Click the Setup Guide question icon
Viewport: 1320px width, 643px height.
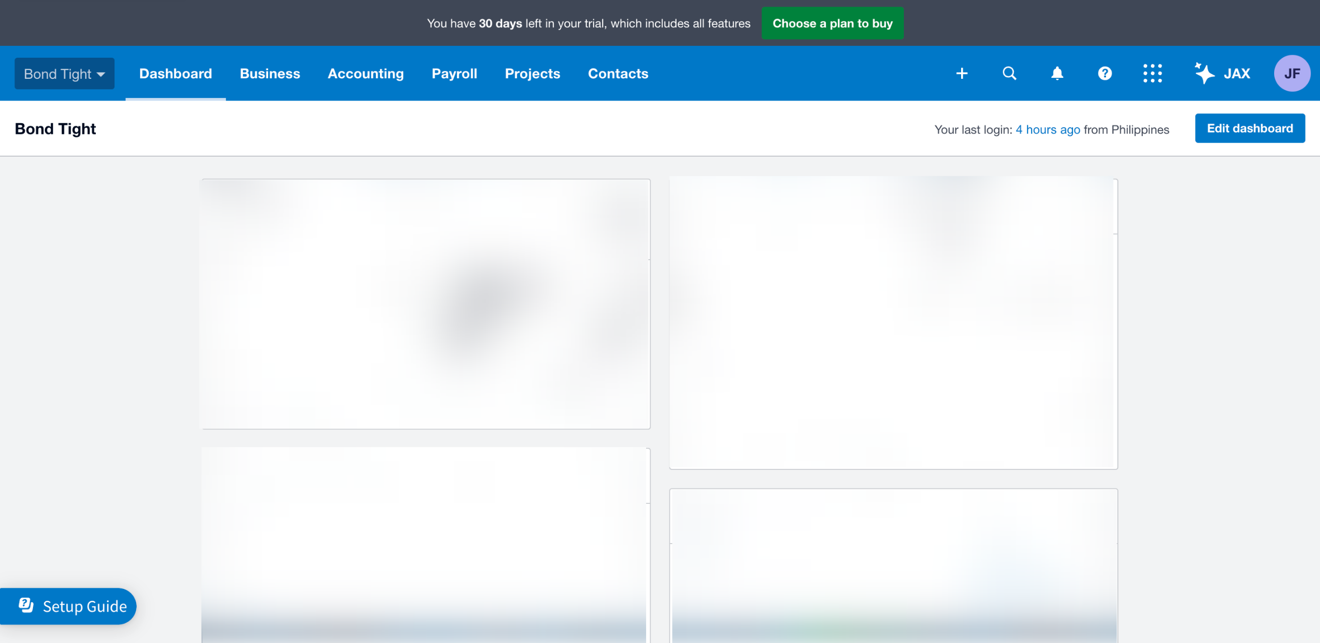click(26, 605)
